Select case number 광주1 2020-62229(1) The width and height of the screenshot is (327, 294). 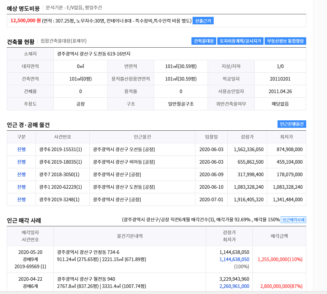[x=61, y=187]
